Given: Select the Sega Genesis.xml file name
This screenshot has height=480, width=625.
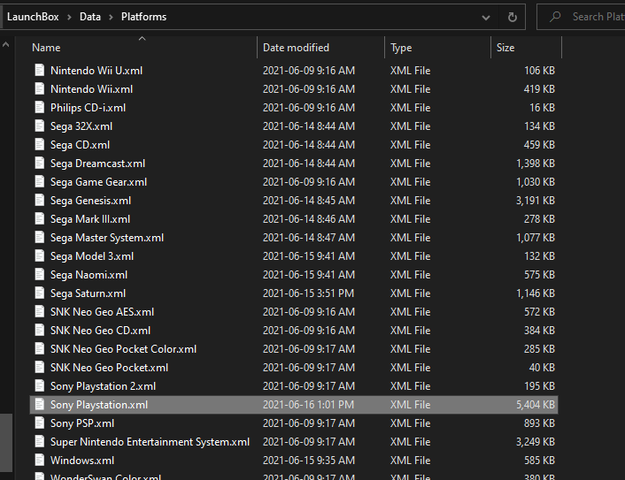Looking at the screenshot, I should click(90, 200).
